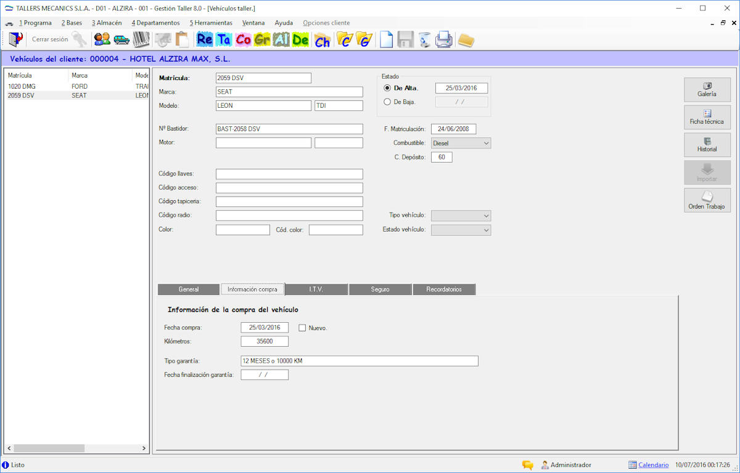Create new record with blank page icon
740x473 pixels.
coord(386,39)
